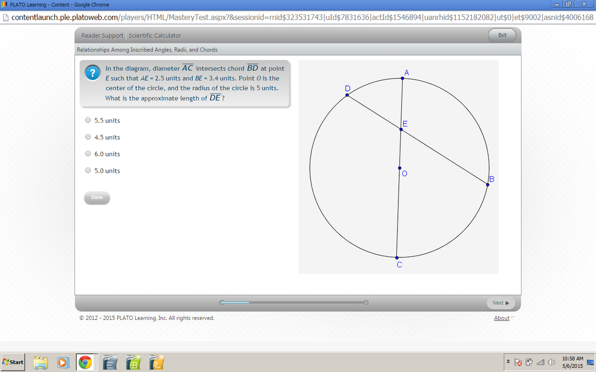Click the lesson title 'Relationships Among Inscribed Angles, Radii, and Chords'
The height and width of the screenshot is (372, 596).
[147, 50]
